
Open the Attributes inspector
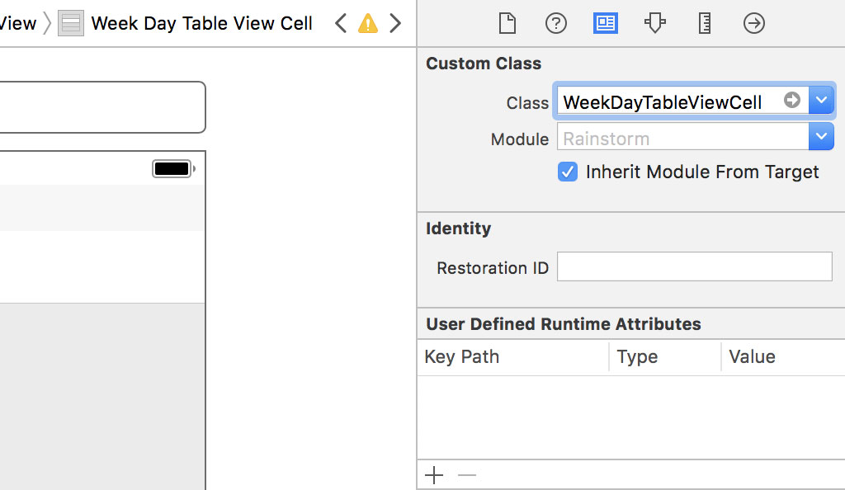654,23
